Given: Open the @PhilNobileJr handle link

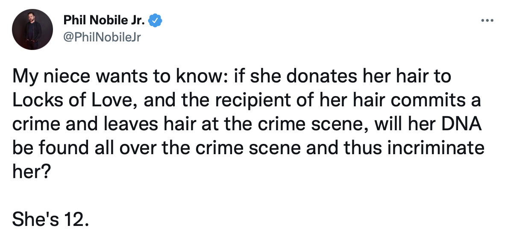Looking at the screenshot, I should [x=102, y=38].
